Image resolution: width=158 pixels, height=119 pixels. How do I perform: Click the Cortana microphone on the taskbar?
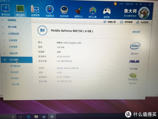[x=13, y=117]
